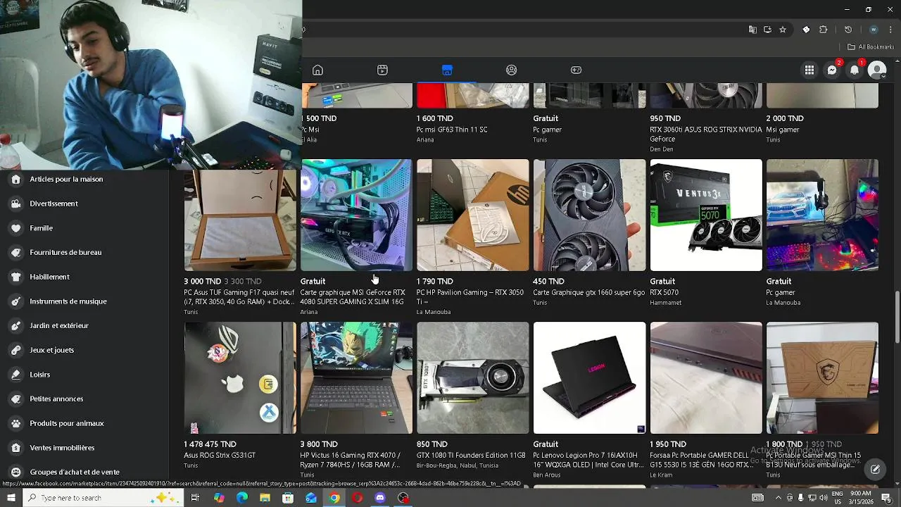
Task: Click the Produits pour animaux paw icon
Action: click(16, 423)
